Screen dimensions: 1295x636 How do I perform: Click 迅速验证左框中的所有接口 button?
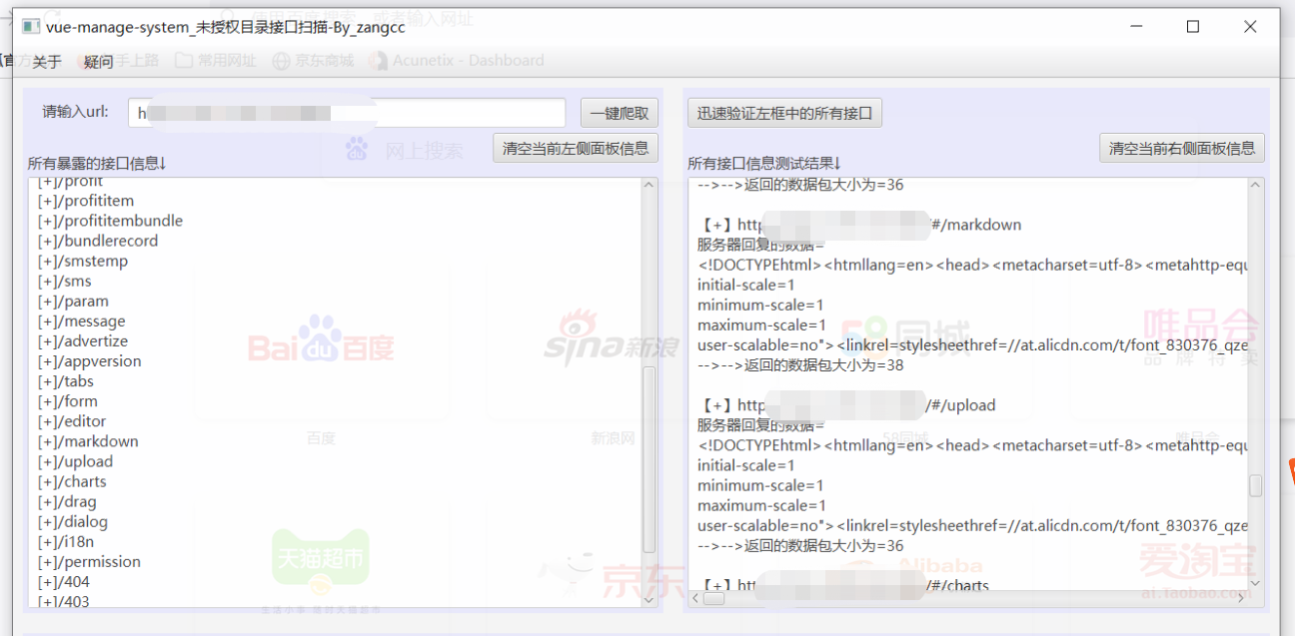784,113
